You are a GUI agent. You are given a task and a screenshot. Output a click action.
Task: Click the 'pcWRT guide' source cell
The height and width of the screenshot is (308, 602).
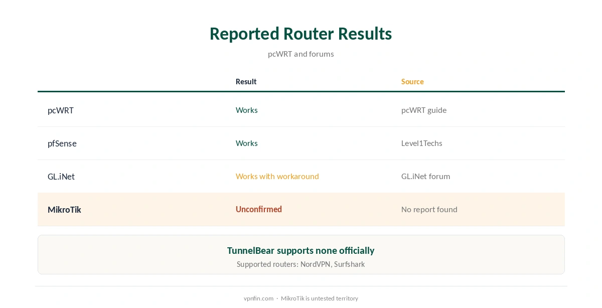[x=424, y=110]
